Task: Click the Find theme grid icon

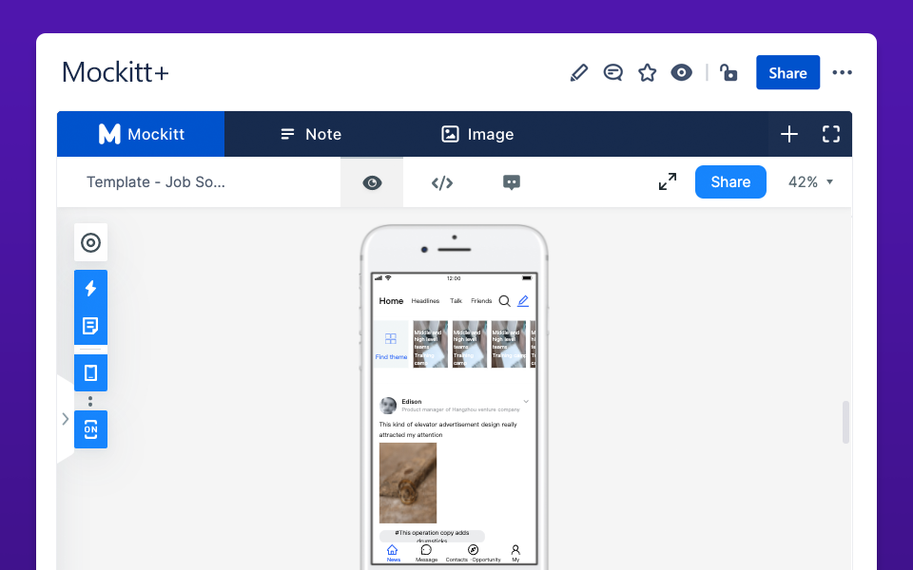Action: tap(391, 339)
